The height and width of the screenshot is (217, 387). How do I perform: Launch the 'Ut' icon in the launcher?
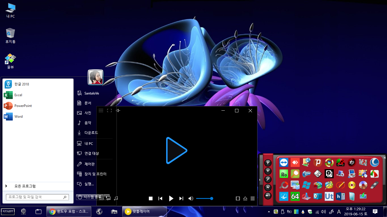[x=329, y=196]
